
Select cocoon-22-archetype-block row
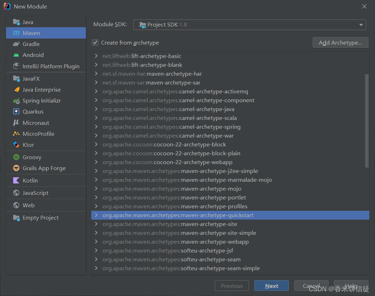pyautogui.click(x=230, y=145)
